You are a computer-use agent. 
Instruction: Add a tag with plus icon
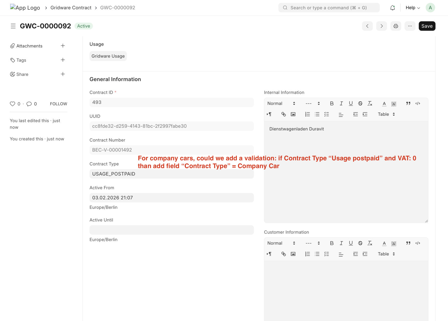click(63, 60)
